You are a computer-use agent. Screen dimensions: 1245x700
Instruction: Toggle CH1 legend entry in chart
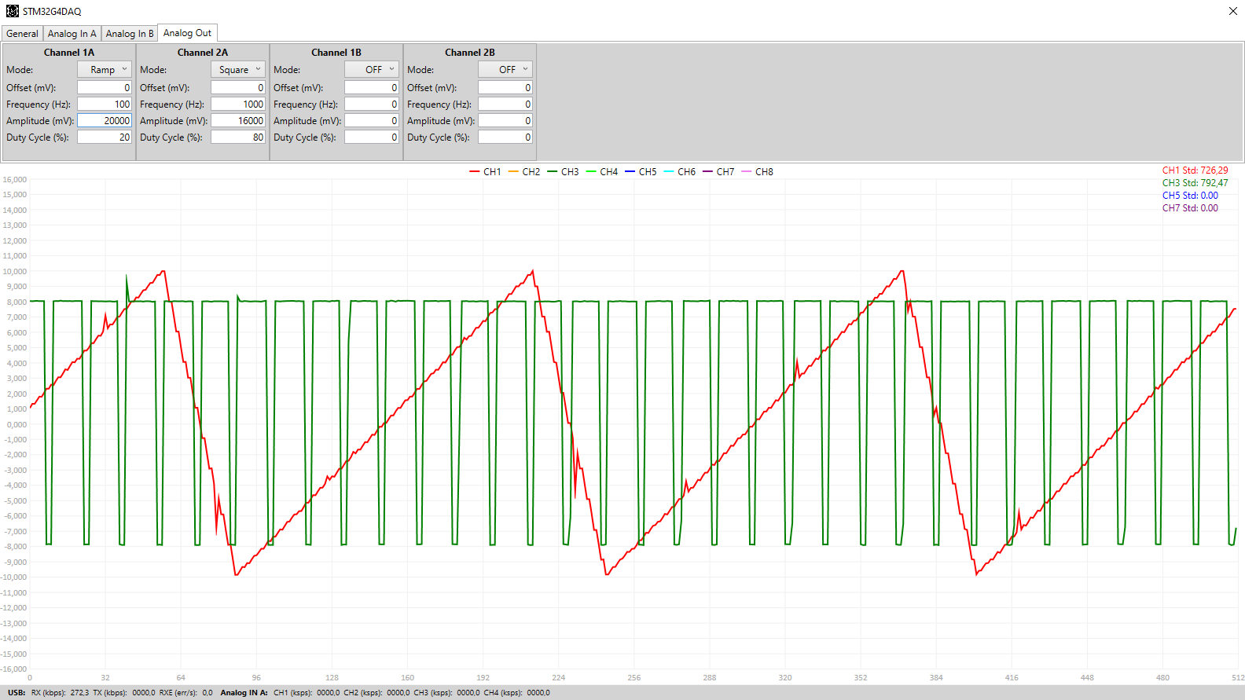pyautogui.click(x=485, y=171)
